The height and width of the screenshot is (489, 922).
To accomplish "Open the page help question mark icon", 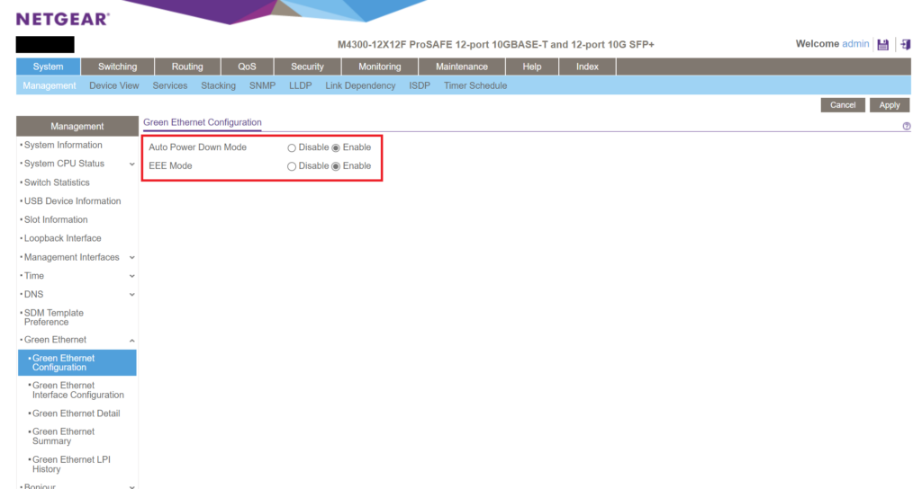I will [x=906, y=127].
